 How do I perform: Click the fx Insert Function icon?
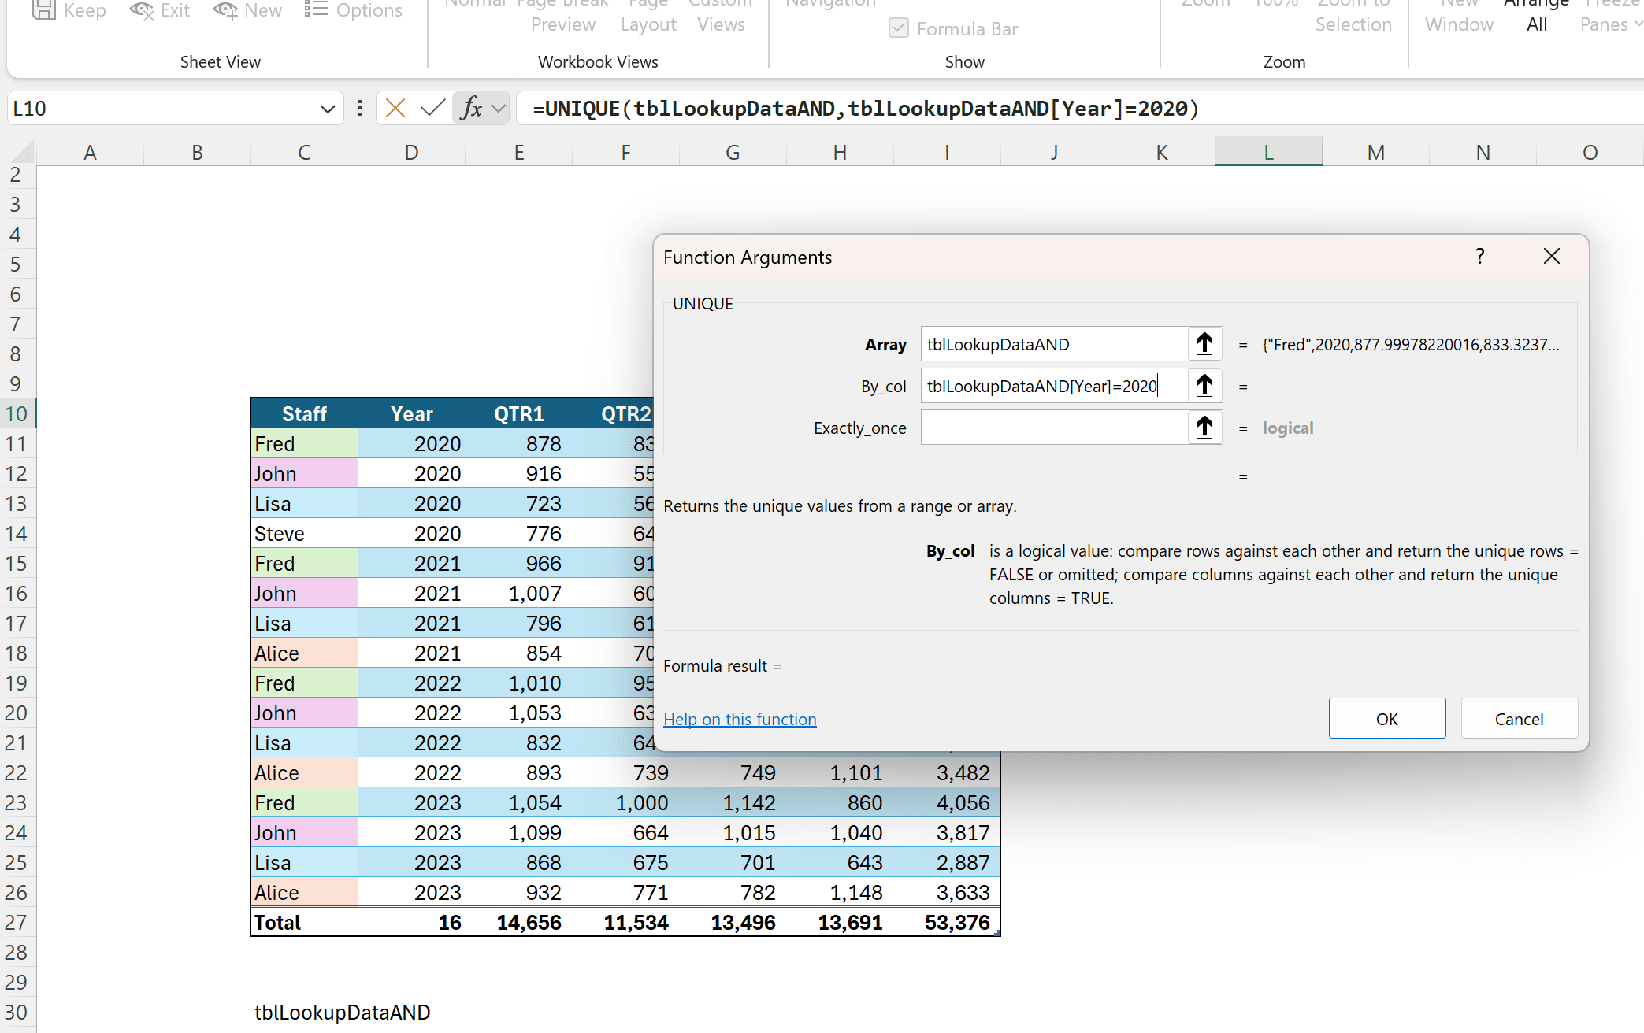pos(471,108)
